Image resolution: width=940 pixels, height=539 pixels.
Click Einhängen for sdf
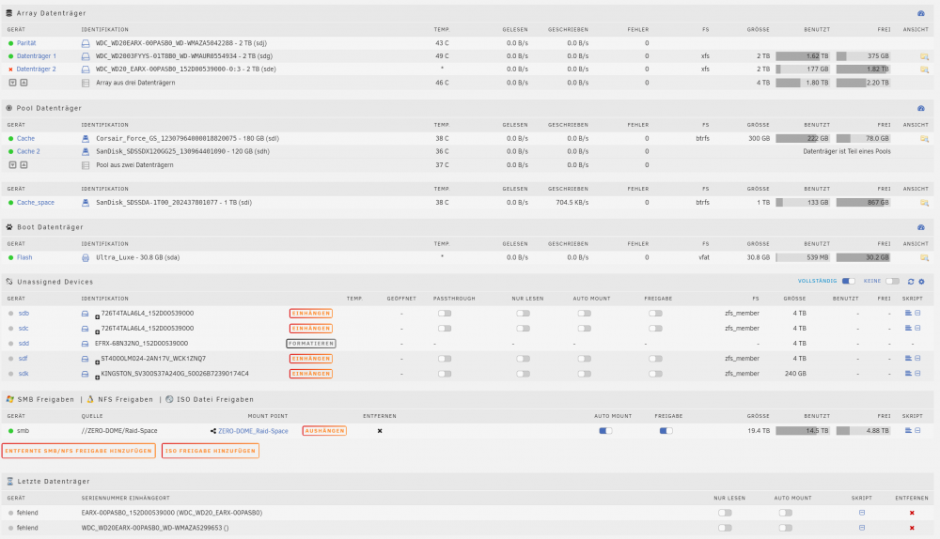click(x=310, y=359)
